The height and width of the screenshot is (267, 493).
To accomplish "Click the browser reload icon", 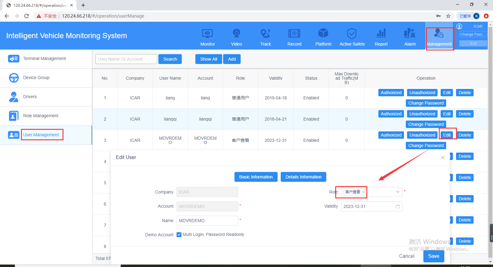I will click(26, 16).
